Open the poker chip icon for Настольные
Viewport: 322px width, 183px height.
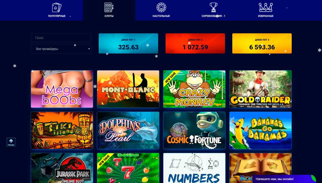pos(161,8)
